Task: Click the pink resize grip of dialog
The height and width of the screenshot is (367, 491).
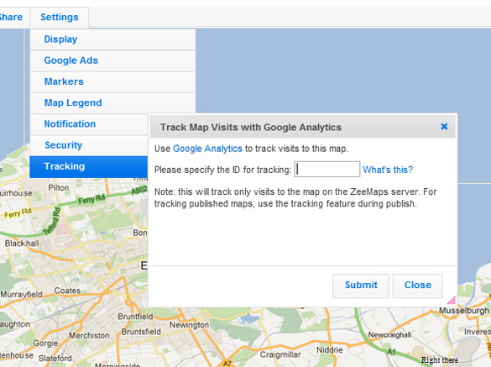Action: 452,301
